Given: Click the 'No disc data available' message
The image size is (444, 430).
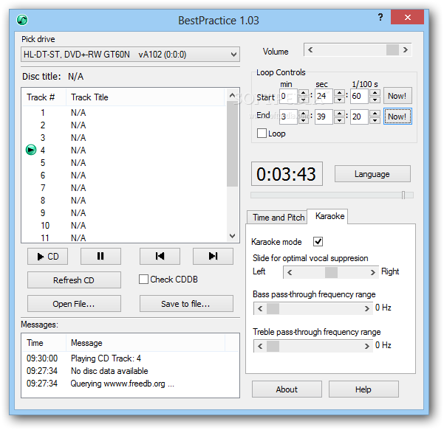Looking at the screenshot, I should (109, 371).
